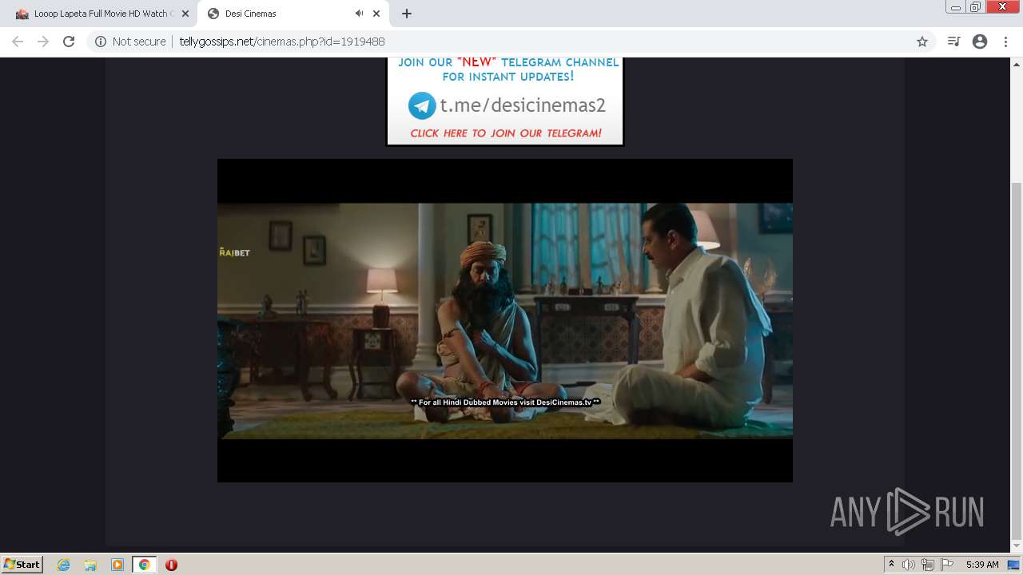This screenshot has height=575, width=1023.
Task: Close the Looop Lapeta tab
Action: coord(185,14)
